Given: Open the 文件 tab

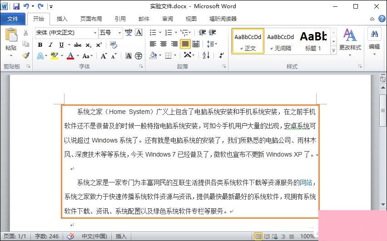Looking at the screenshot, I should coord(13,19).
